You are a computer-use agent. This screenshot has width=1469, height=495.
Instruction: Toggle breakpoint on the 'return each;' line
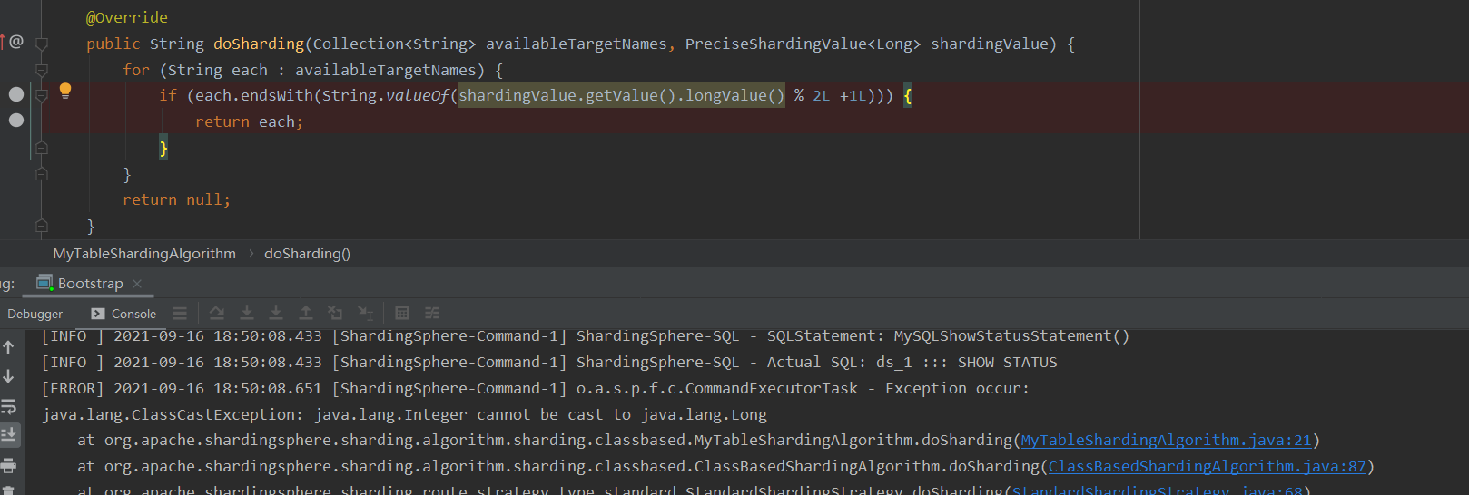pos(16,120)
